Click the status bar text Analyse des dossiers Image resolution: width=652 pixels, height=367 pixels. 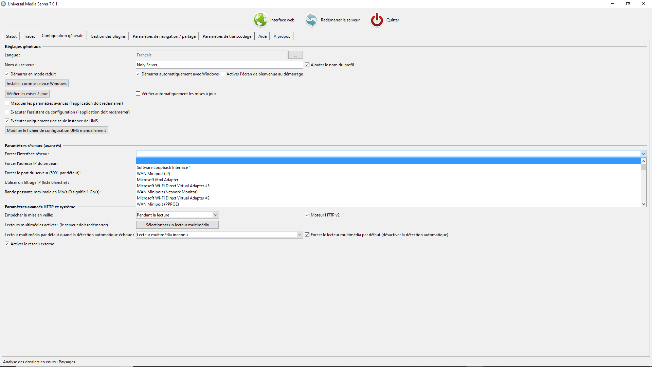point(39,362)
